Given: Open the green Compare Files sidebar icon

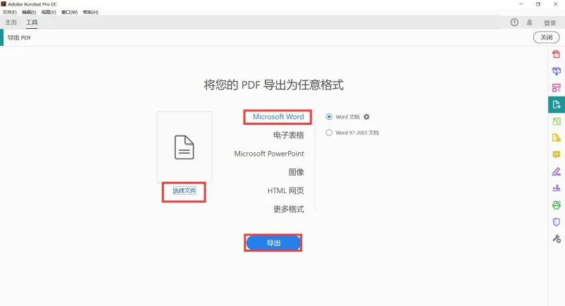Looking at the screenshot, I should [556, 121].
